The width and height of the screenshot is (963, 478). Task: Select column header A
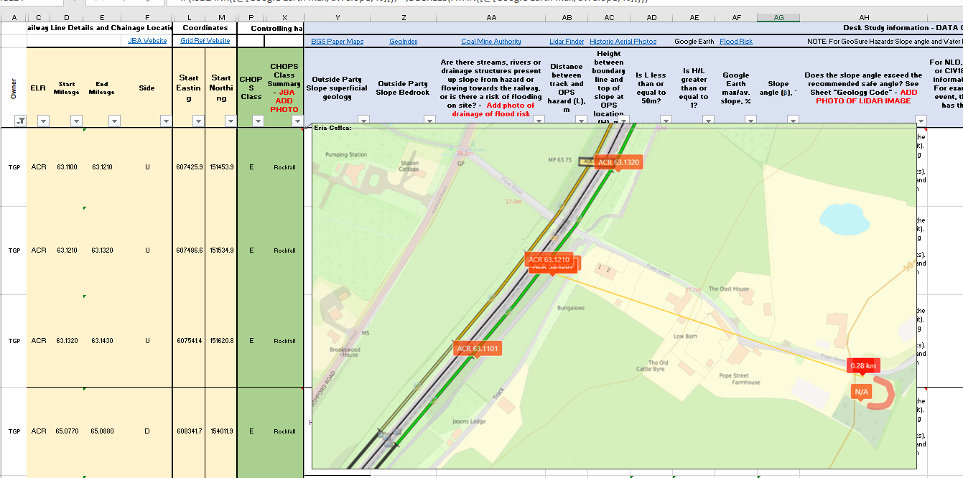(14, 17)
